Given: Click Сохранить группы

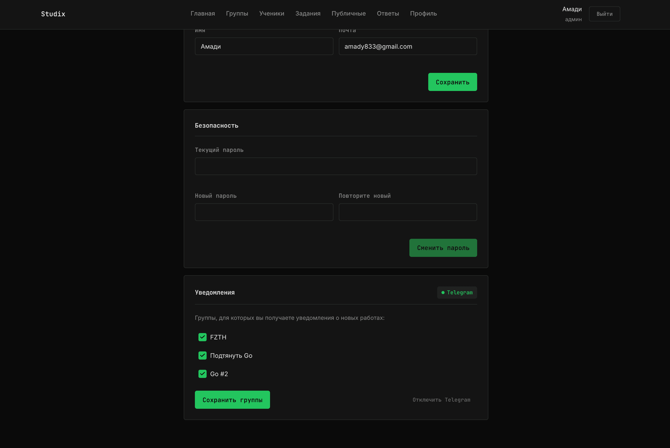Looking at the screenshot, I should (232, 400).
